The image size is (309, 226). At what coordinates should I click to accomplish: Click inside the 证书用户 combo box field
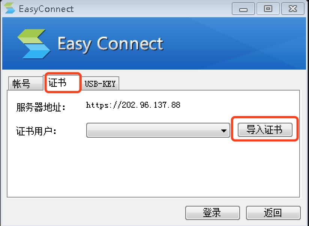click(x=158, y=130)
